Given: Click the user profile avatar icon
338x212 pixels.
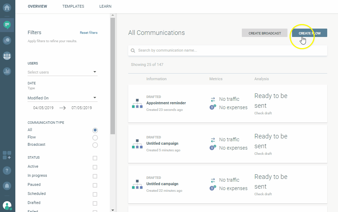Looking at the screenshot, I should coord(7,205).
